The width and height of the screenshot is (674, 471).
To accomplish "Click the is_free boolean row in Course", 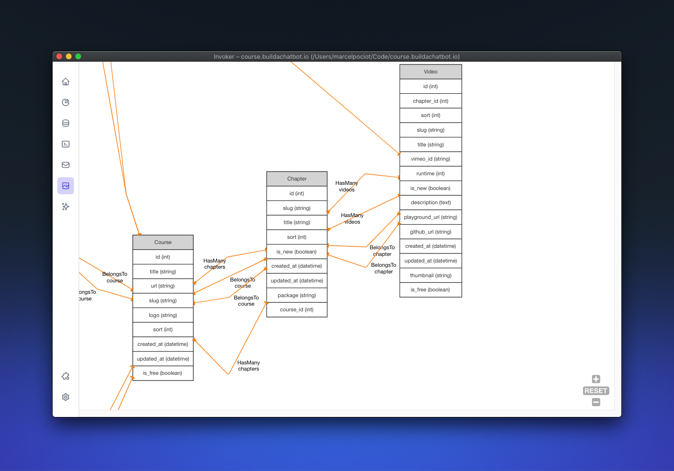I will (x=163, y=373).
